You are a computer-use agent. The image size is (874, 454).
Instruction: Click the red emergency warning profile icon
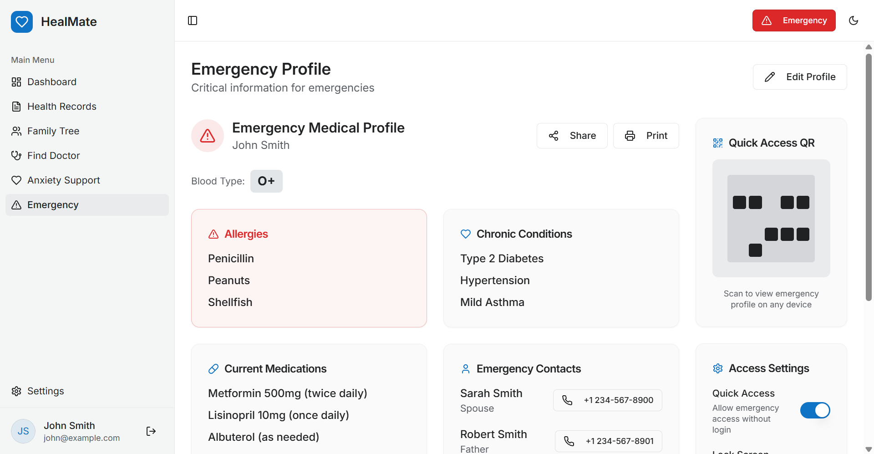pyautogui.click(x=208, y=136)
